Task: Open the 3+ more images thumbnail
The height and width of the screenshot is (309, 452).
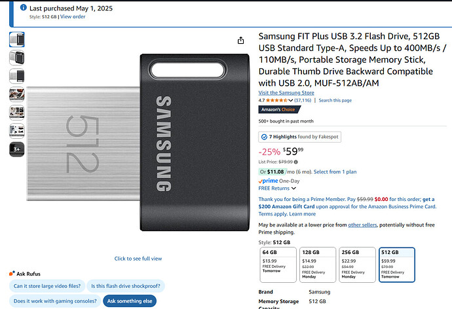Action: pos(17,149)
